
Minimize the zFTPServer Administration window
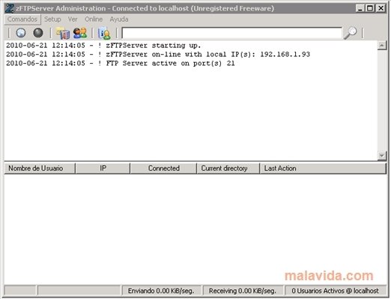360,8
